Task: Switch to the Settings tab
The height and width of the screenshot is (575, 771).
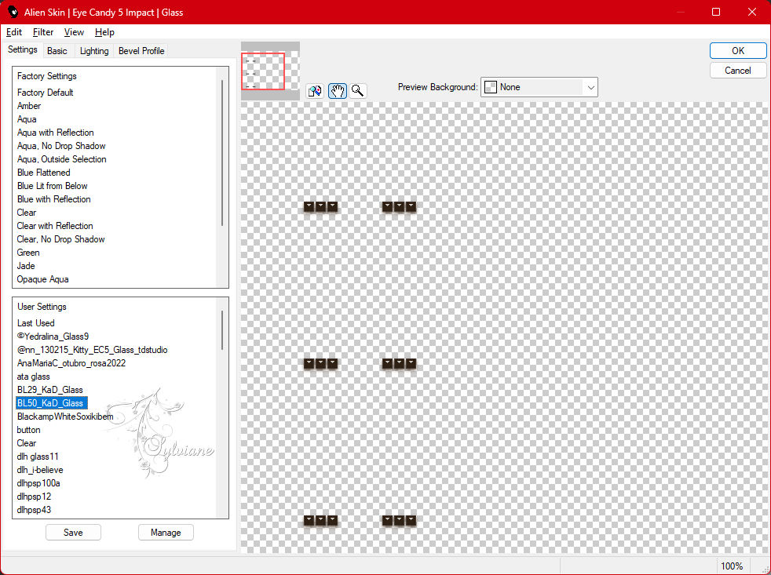Action: [x=23, y=49]
